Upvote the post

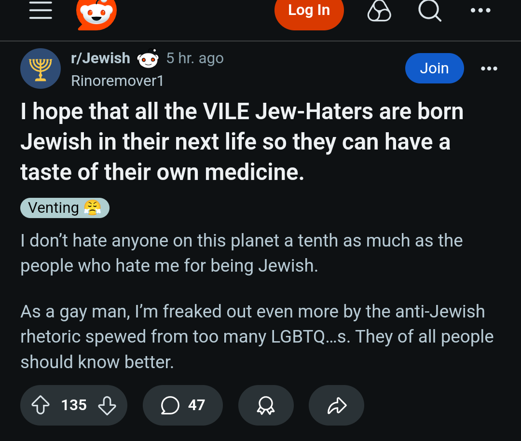[x=41, y=405]
